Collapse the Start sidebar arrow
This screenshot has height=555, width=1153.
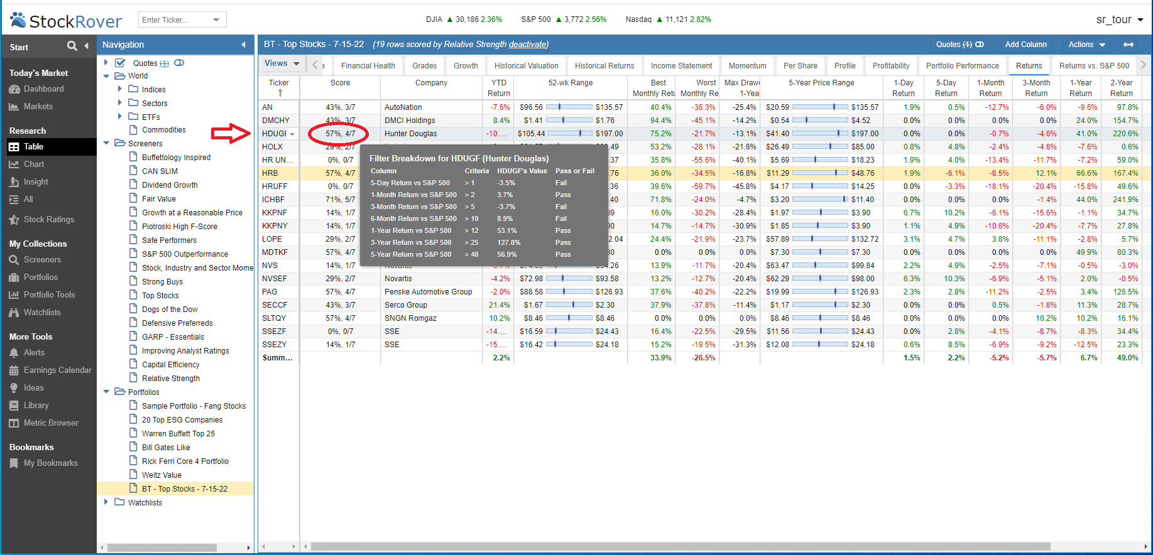click(87, 46)
